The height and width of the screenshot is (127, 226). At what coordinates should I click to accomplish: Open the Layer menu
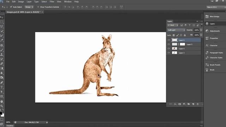[29, 2]
